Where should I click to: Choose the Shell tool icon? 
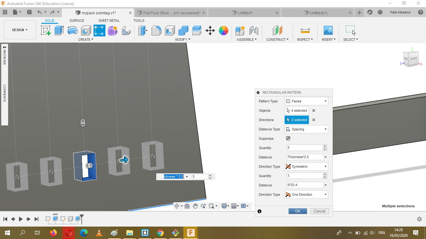170,30
